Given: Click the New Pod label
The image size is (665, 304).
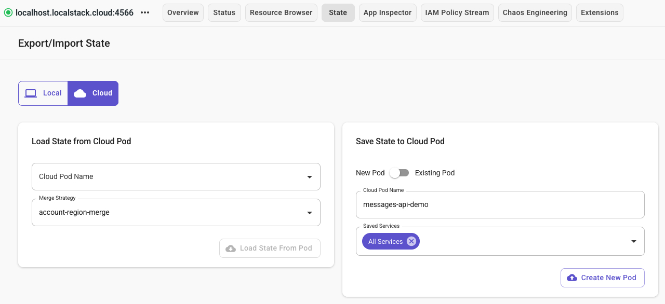Looking at the screenshot, I should [x=370, y=173].
